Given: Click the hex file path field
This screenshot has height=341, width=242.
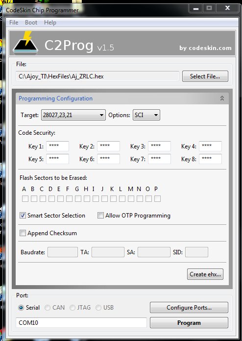Looking at the screenshot, I should (x=97, y=76).
